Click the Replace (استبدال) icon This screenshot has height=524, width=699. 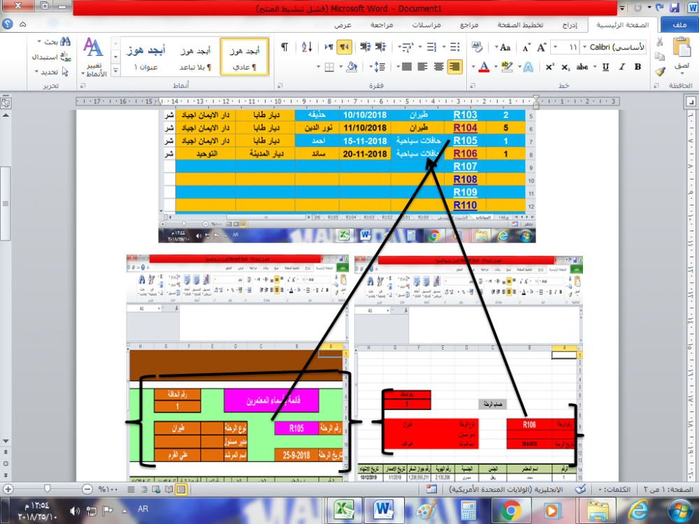pyautogui.click(x=66, y=57)
